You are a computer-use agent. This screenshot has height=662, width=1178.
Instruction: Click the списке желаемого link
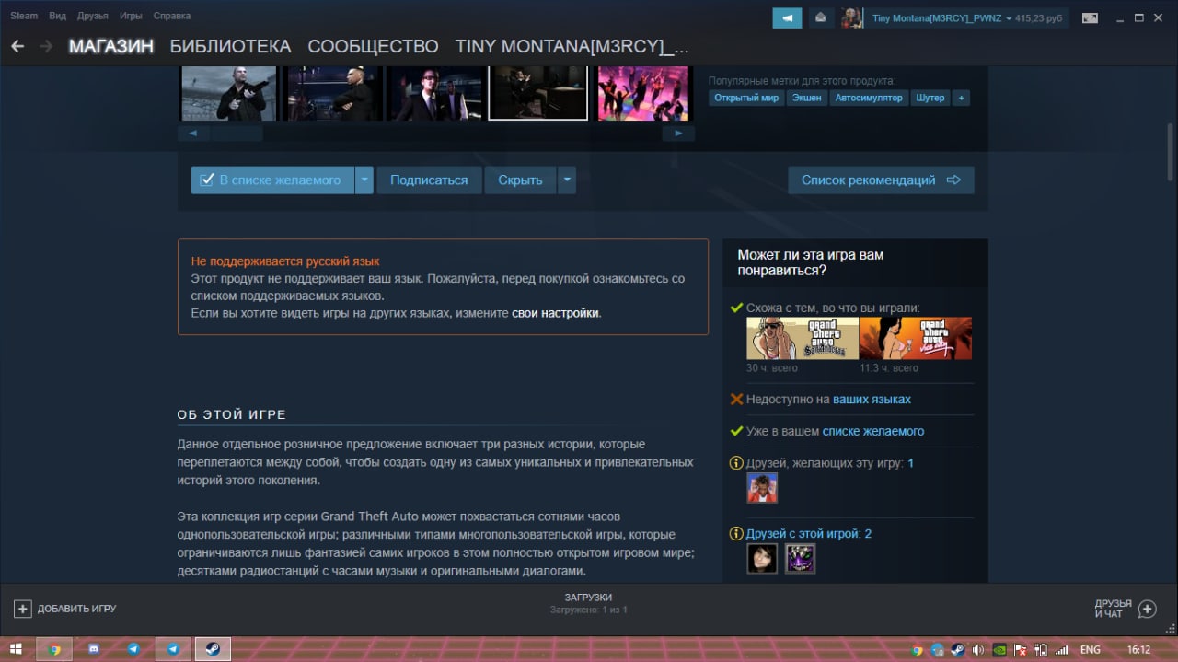point(873,431)
